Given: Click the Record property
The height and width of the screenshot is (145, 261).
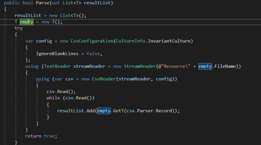Looking at the screenshot, I should coord(163,111).
